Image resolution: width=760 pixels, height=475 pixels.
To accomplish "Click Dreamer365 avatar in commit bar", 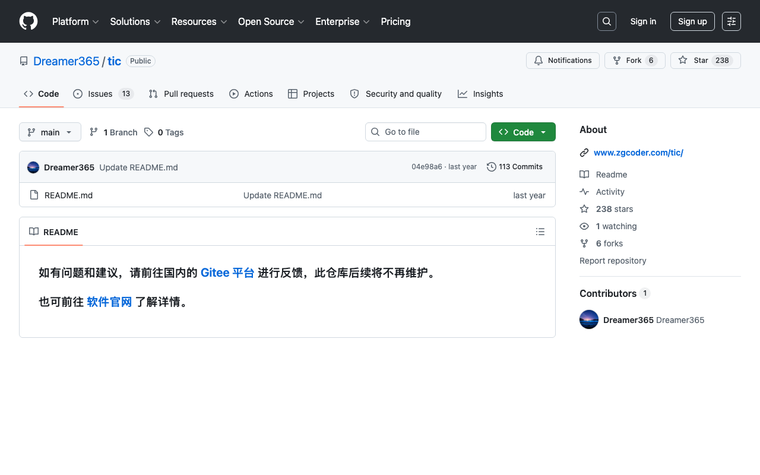I will click(33, 167).
